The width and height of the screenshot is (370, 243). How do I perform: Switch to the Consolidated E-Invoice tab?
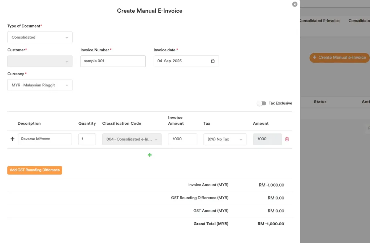tap(319, 21)
